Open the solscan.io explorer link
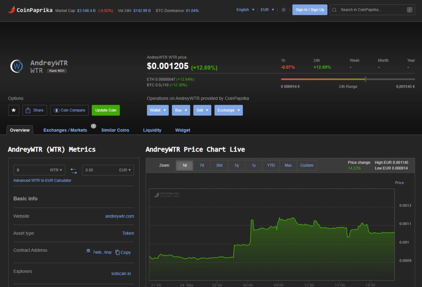 click(x=121, y=274)
